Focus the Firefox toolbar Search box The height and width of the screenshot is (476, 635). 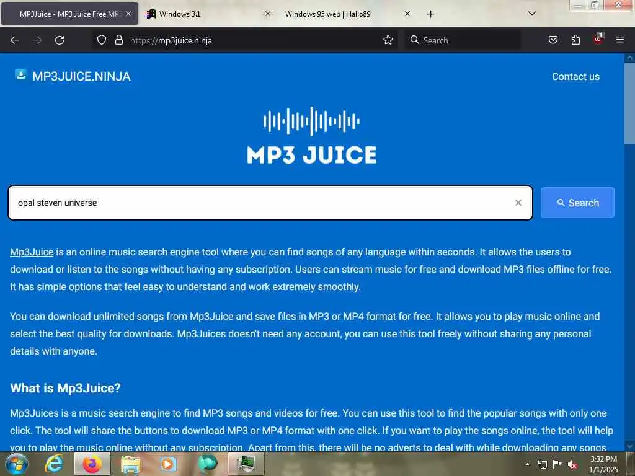(x=463, y=40)
